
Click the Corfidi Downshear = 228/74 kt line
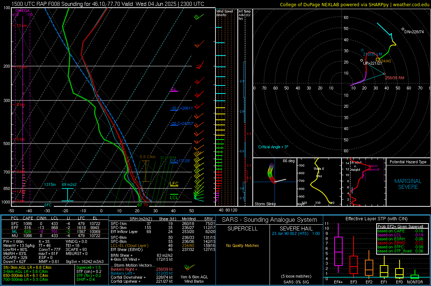[x=141, y=277]
